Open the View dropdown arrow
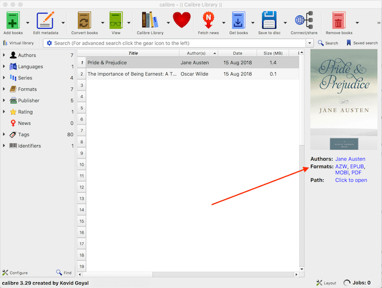 (x=129, y=23)
